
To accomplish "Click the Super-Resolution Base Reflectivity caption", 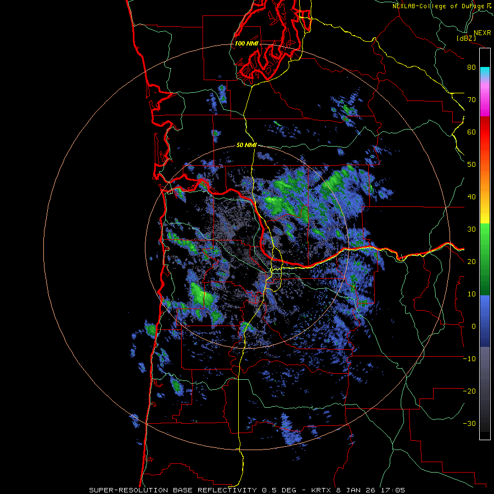I will 246,490.
